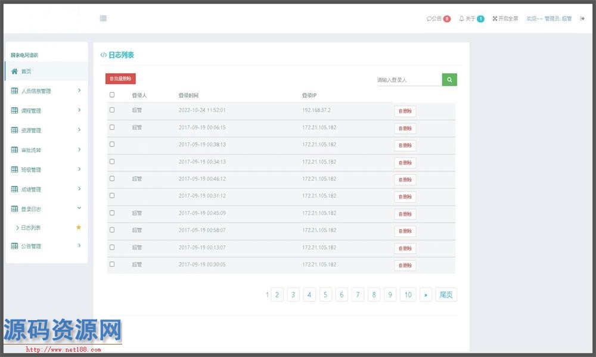The width and height of the screenshot is (596, 357).
Task: Click the grid icon for 成绩管理
Action: (x=14, y=189)
